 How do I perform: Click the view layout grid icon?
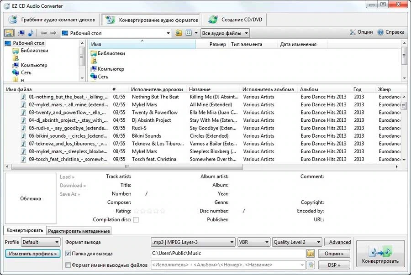pyautogui.click(x=189, y=33)
